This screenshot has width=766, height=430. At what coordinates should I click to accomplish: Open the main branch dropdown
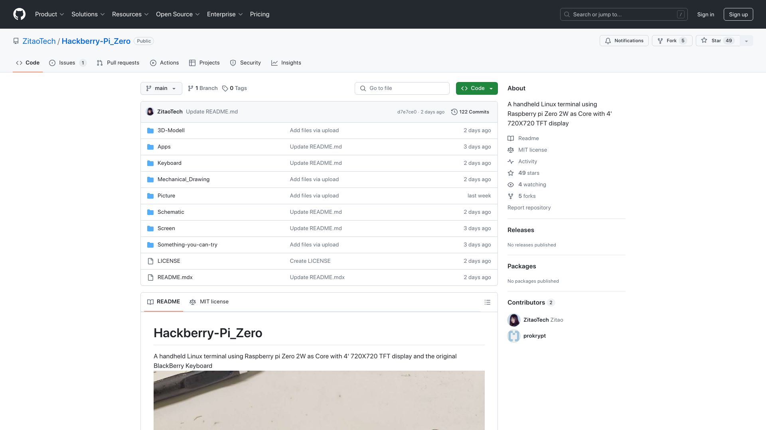click(x=161, y=88)
